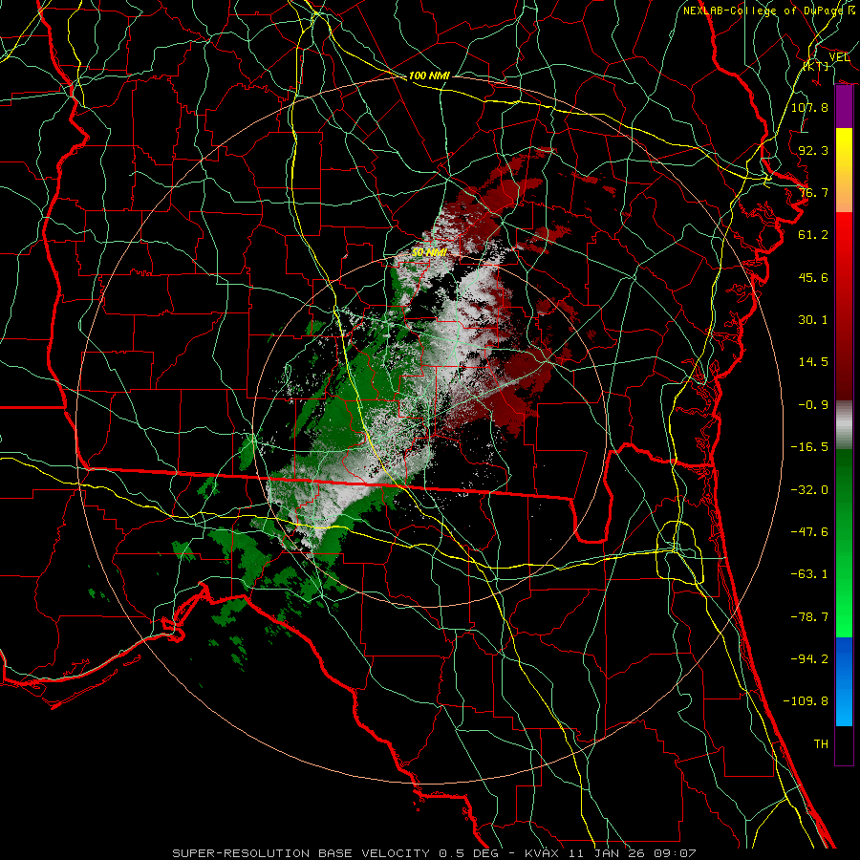
Task: Click the -109.8 legend value
Action: 806,701
